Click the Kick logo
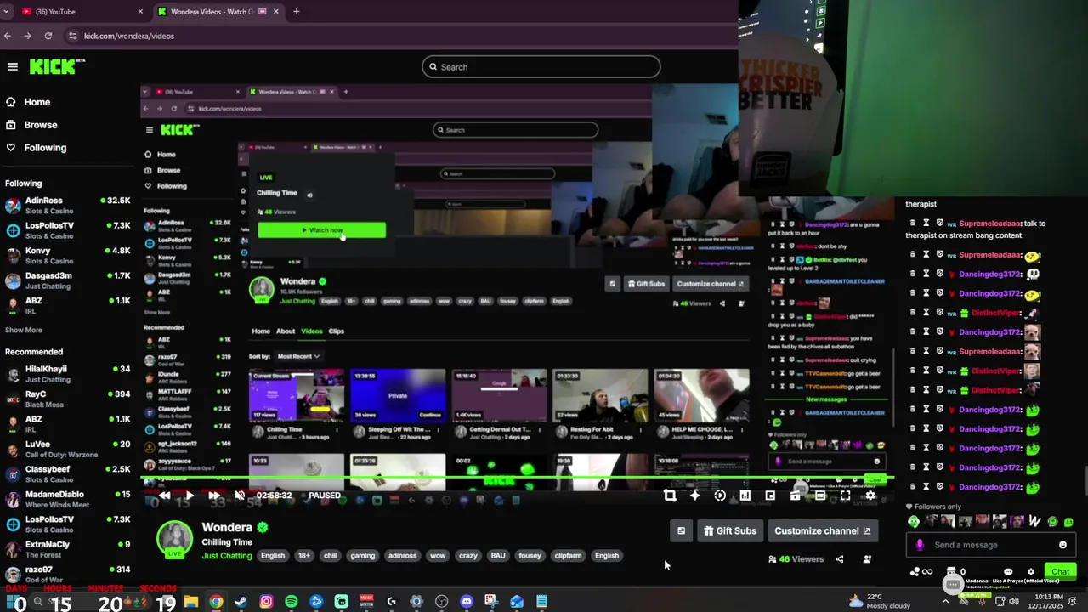Screen dimensions: 1088x612 point(57,66)
